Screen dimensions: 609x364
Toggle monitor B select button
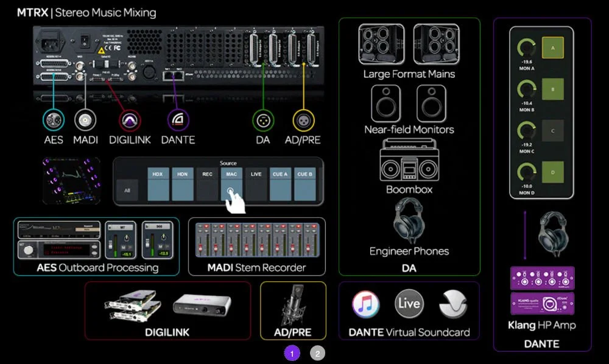553,89
